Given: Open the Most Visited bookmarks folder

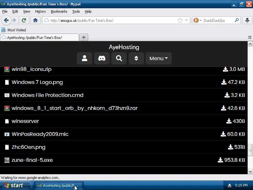Looking at the screenshot, I should [x=14, y=30].
